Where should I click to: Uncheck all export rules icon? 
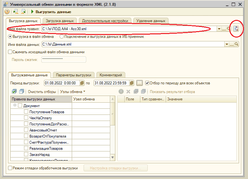click(21, 92)
